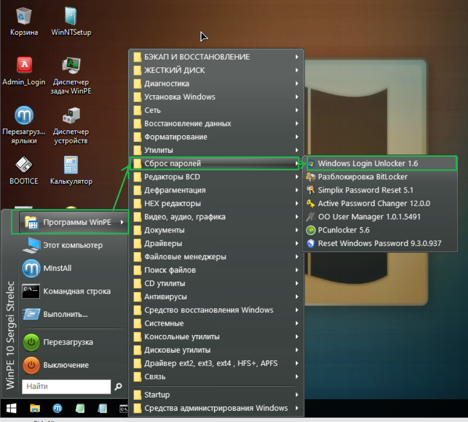This screenshot has width=468, height=422.
Task: Open the Admin_Login desktop shortcut
Action: click(24, 70)
